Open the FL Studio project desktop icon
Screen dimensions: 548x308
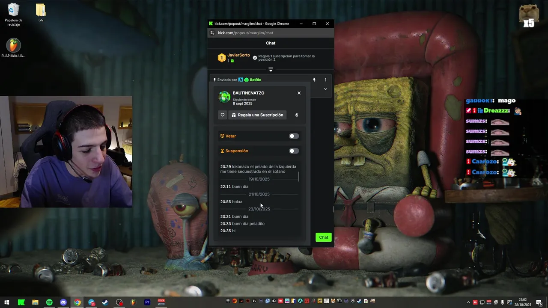[14, 48]
